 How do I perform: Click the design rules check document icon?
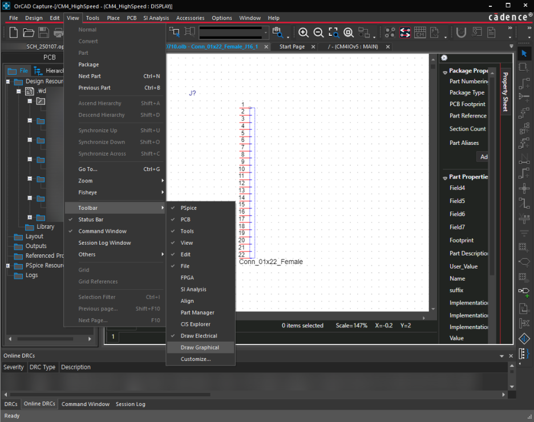(x=435, y=33)
